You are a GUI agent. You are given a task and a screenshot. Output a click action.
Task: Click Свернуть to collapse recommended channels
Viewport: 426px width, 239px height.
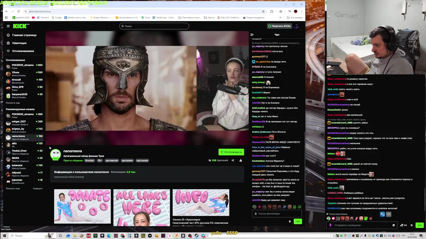pos(38,188)
